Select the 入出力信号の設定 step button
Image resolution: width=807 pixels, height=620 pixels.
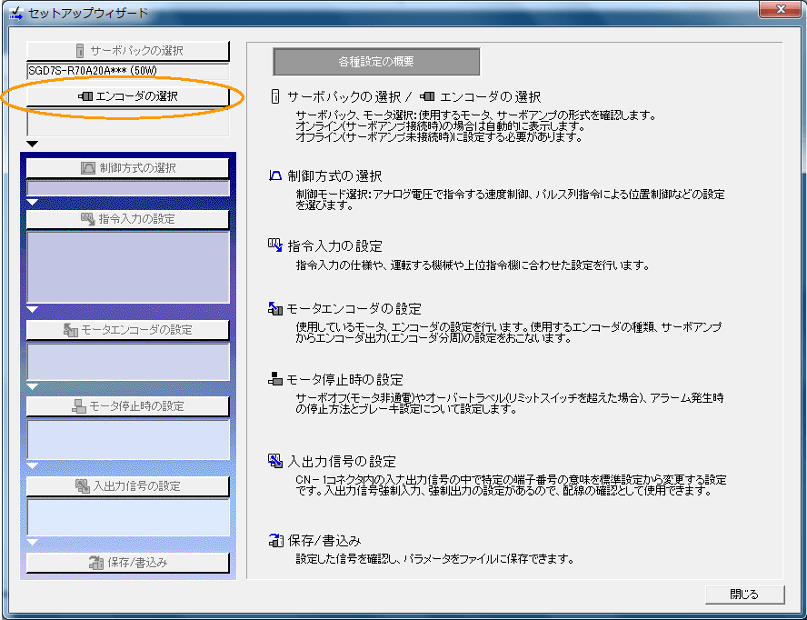[128, 486]
